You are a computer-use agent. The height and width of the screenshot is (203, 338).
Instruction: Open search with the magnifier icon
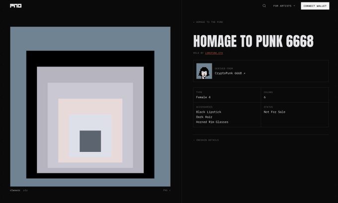[264, 6]
